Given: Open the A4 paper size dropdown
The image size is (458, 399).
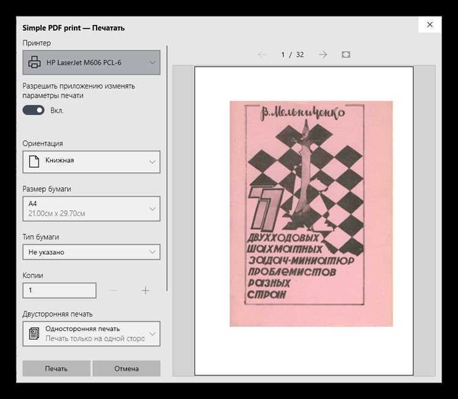Looking at the screenshot, I should (92, 208).
